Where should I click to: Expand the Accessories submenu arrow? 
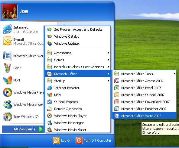tap(109, 53)
